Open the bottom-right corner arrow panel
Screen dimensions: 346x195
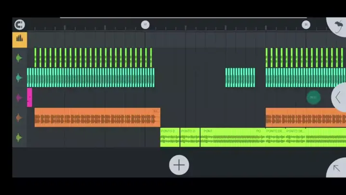[337, 169]
